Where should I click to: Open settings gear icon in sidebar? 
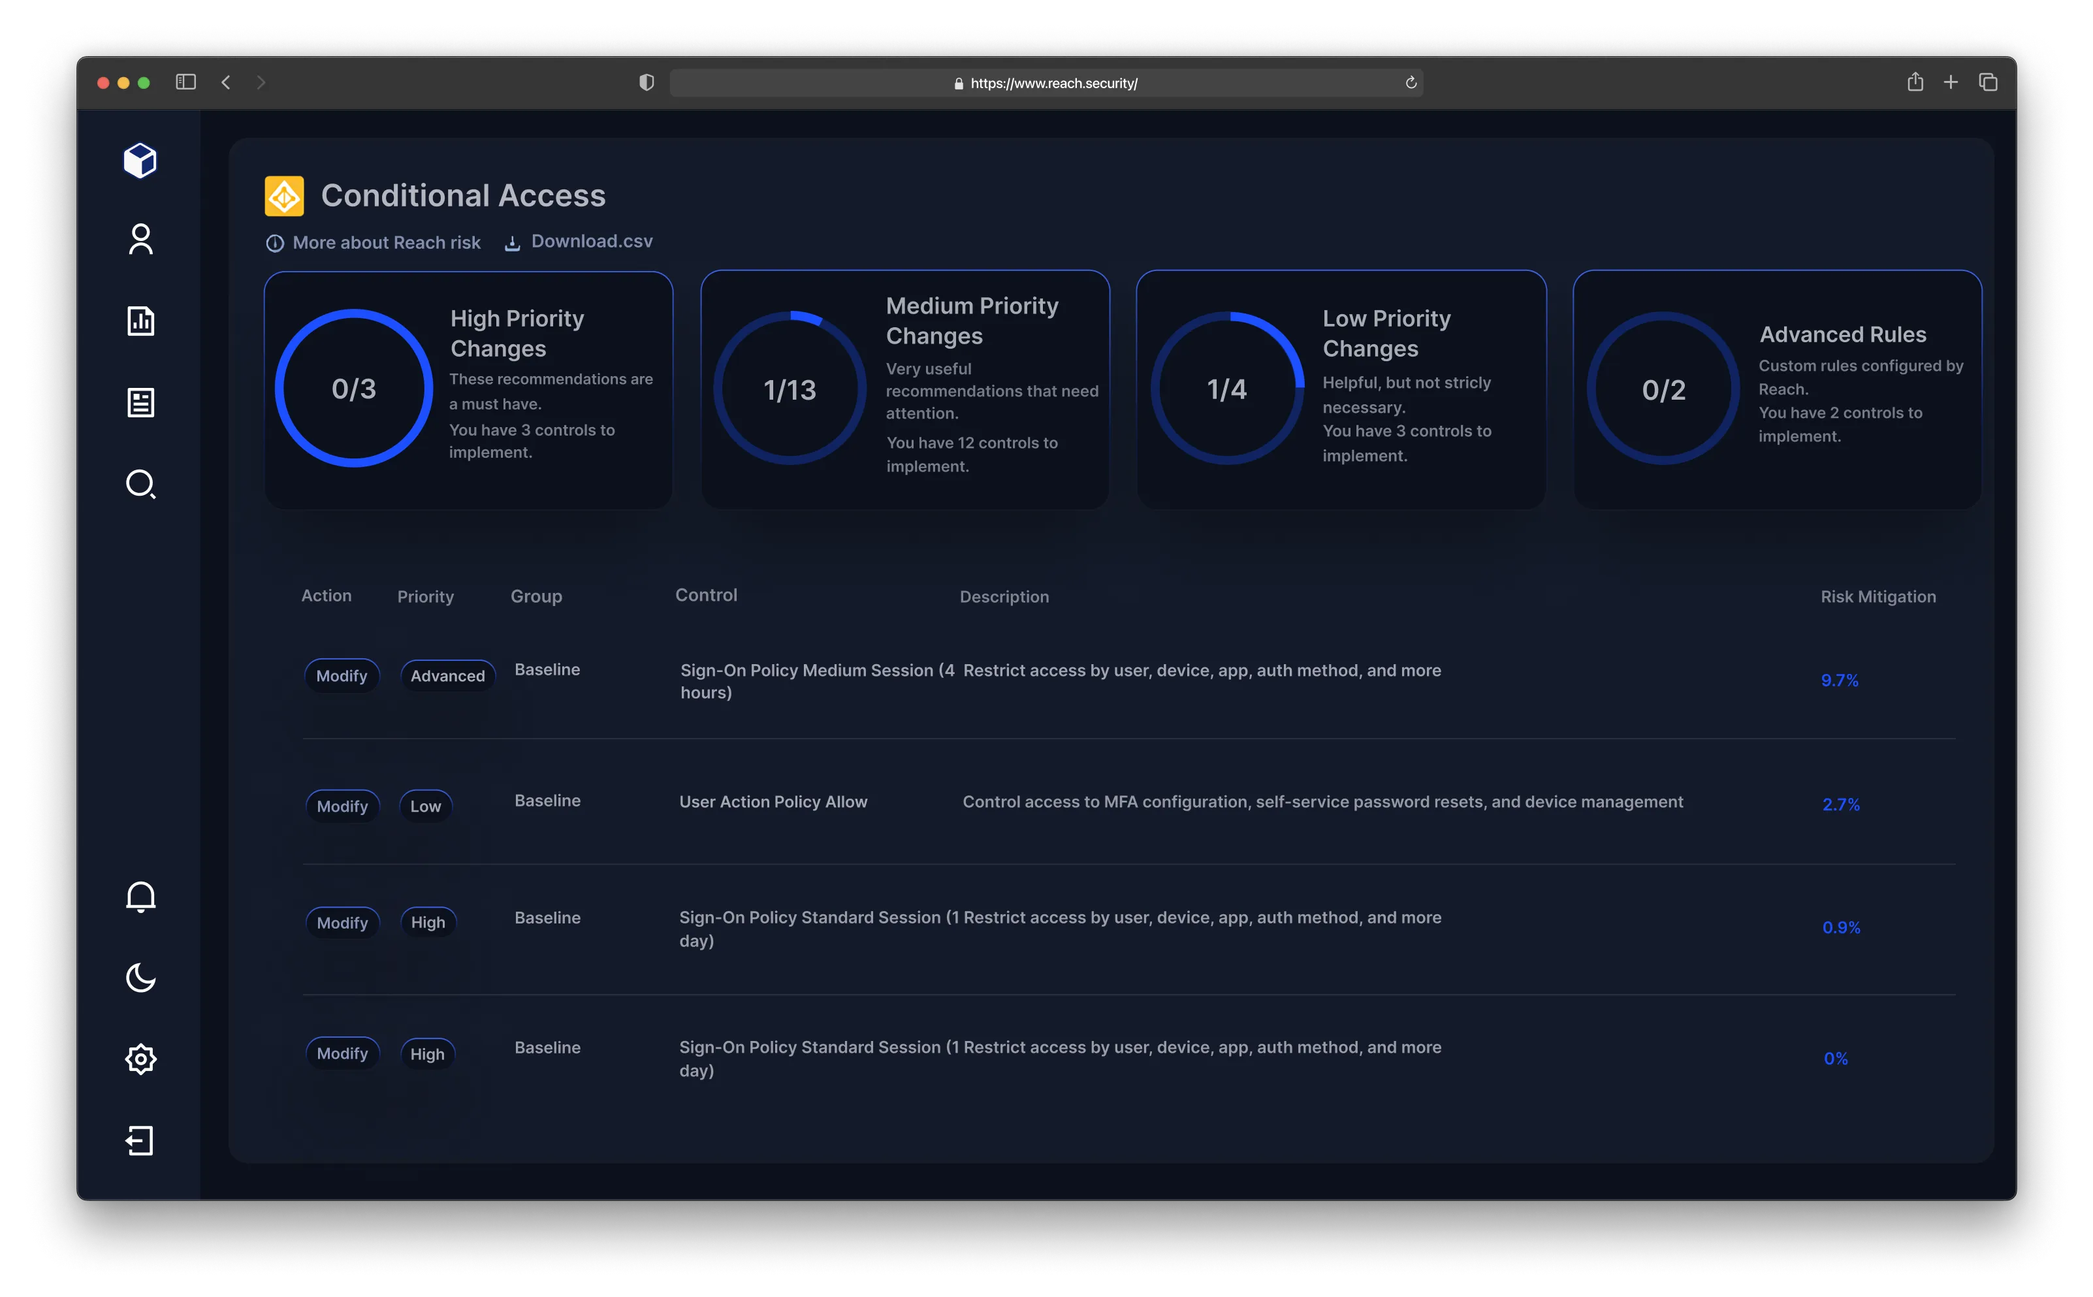click(x=140, y=1059)
